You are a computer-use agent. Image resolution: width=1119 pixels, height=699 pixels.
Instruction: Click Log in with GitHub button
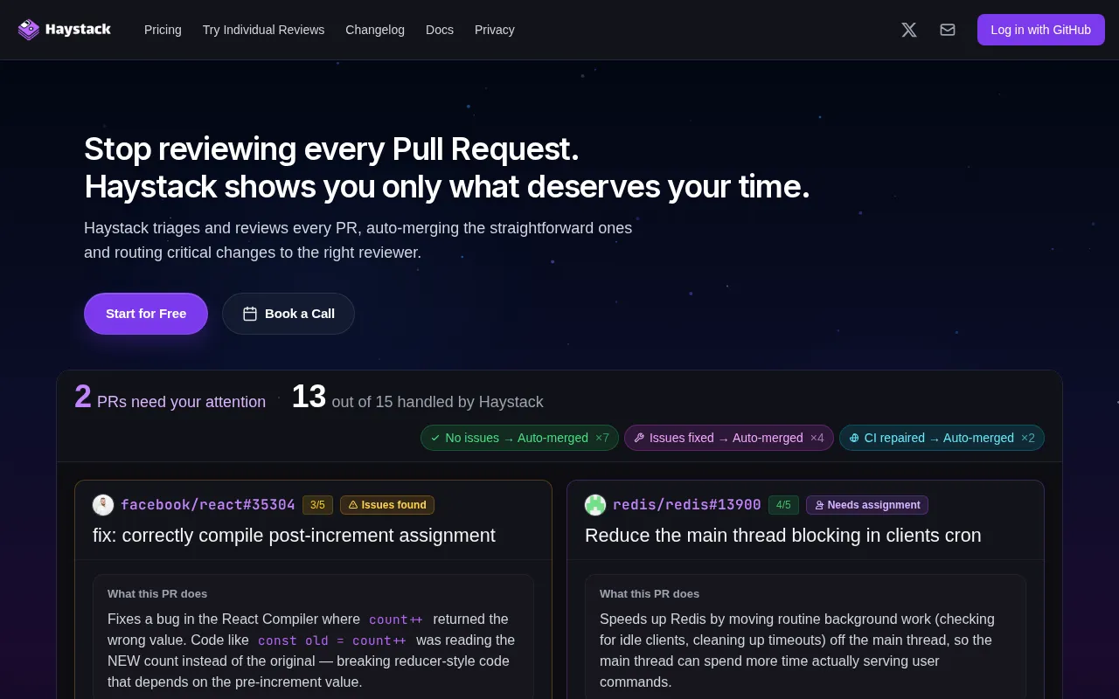1041,30
